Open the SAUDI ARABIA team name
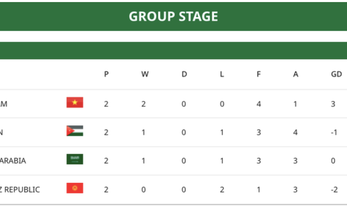The image size is (347, 209). (x=13, y=161)
